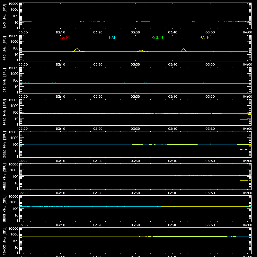
Task: Select the 610 MHz [SFU] axis title
Action: pyautogui.click(x=4, y=80)
